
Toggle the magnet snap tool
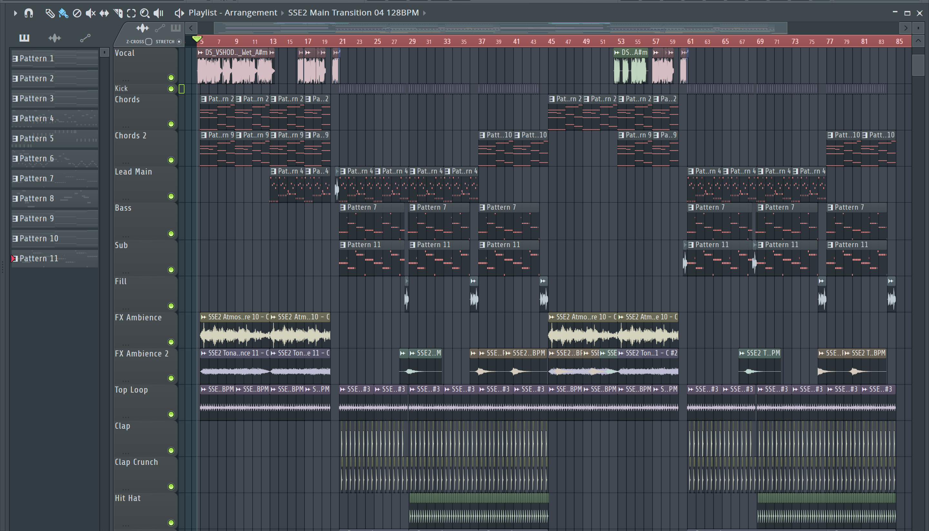pos(28,13)
